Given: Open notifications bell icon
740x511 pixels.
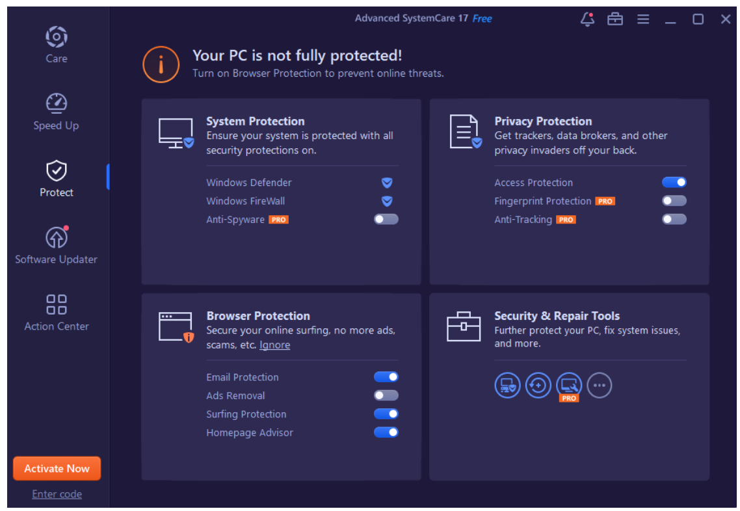Looking at the screenshot, I should 587,19.
